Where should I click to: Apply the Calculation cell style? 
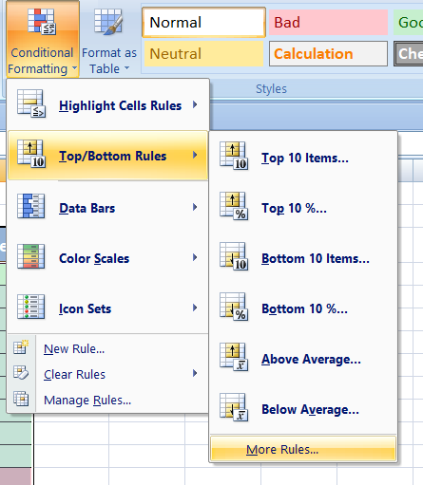pyautogui.click(x=328, y=53)
